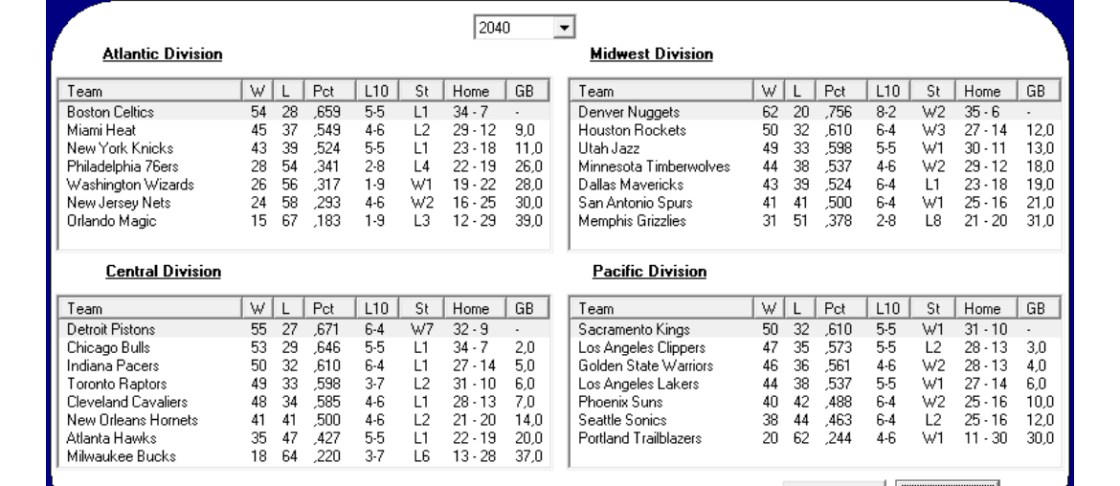Select the Pacific Division heading
Image resolution: width=1120 pixels, height=486 pixels.
click(x=650, y=272)
